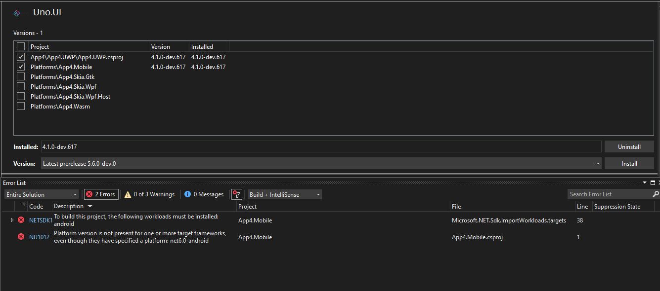Click the Uno.UI package title
The image size is (660, 291).
tap(47, 13)
